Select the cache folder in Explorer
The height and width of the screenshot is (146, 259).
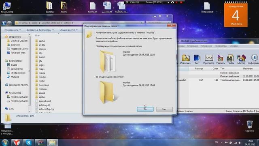(40, 41)
